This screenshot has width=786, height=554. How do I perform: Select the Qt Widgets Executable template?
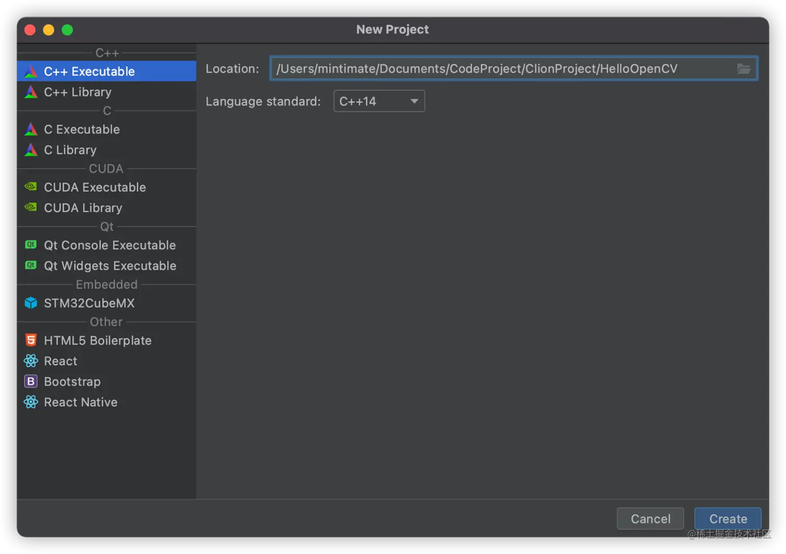point(110,266)
